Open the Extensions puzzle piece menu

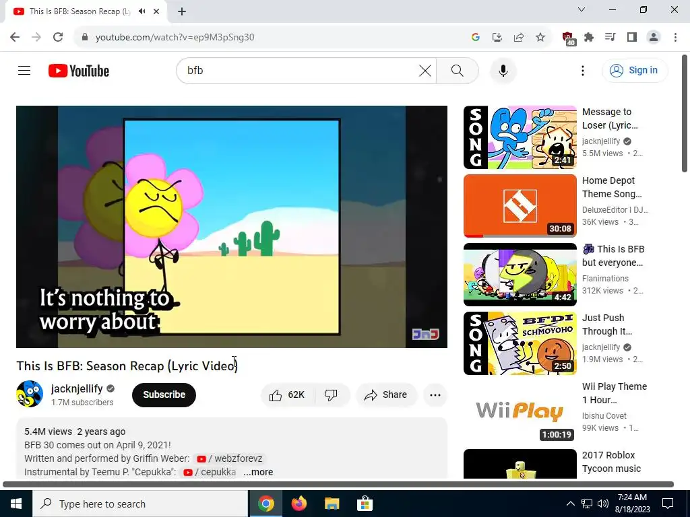click(x=589, y=37)
